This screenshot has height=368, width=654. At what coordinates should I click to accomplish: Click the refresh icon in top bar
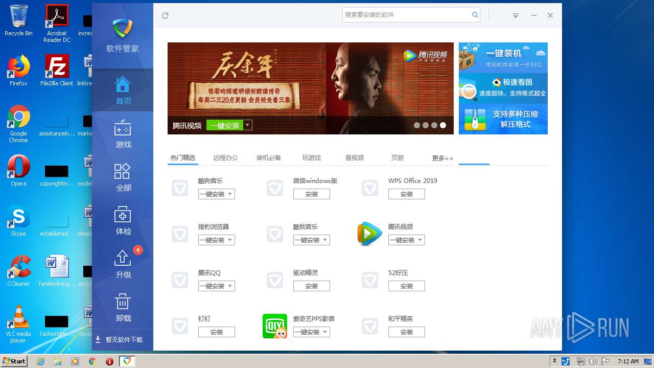tap(165, 16)
